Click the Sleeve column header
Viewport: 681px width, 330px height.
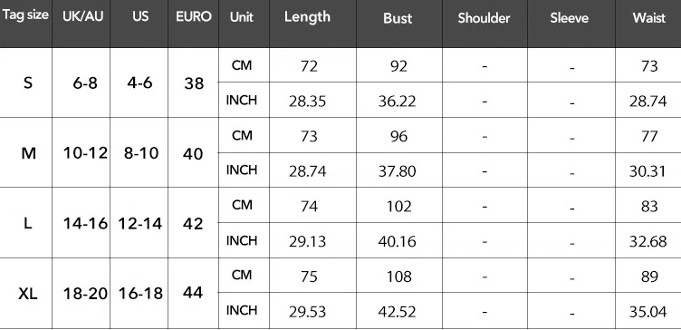pyautogui.click(x=570, y=18)
